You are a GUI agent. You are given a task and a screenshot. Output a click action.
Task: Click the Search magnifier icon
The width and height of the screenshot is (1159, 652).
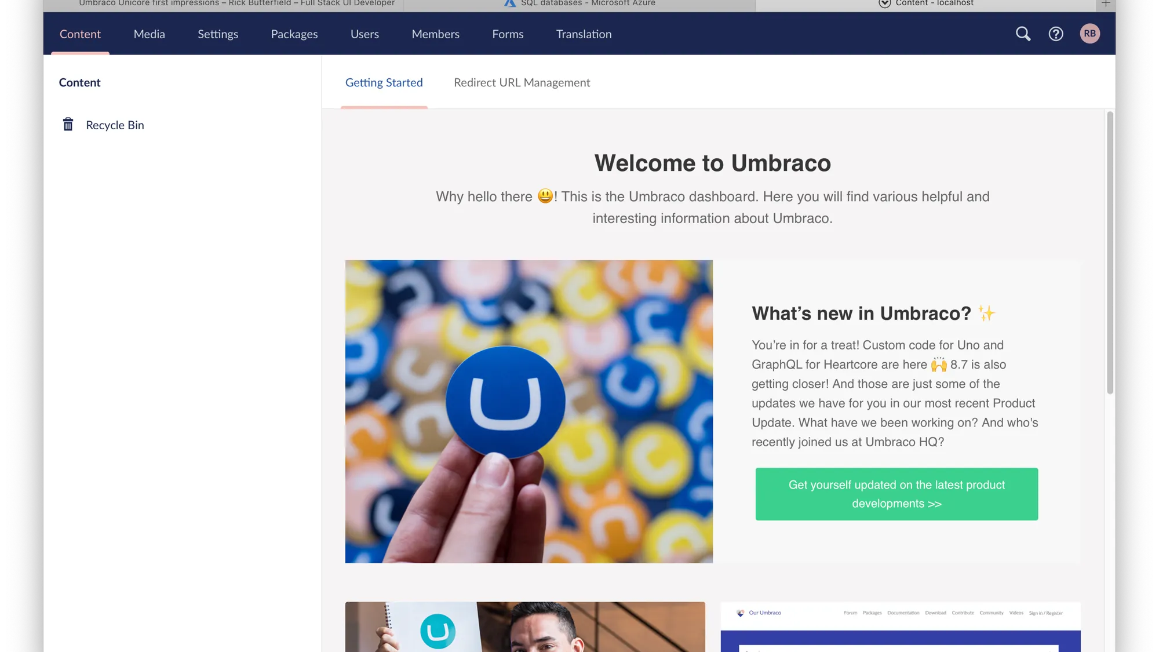[x=1023, y=34]
